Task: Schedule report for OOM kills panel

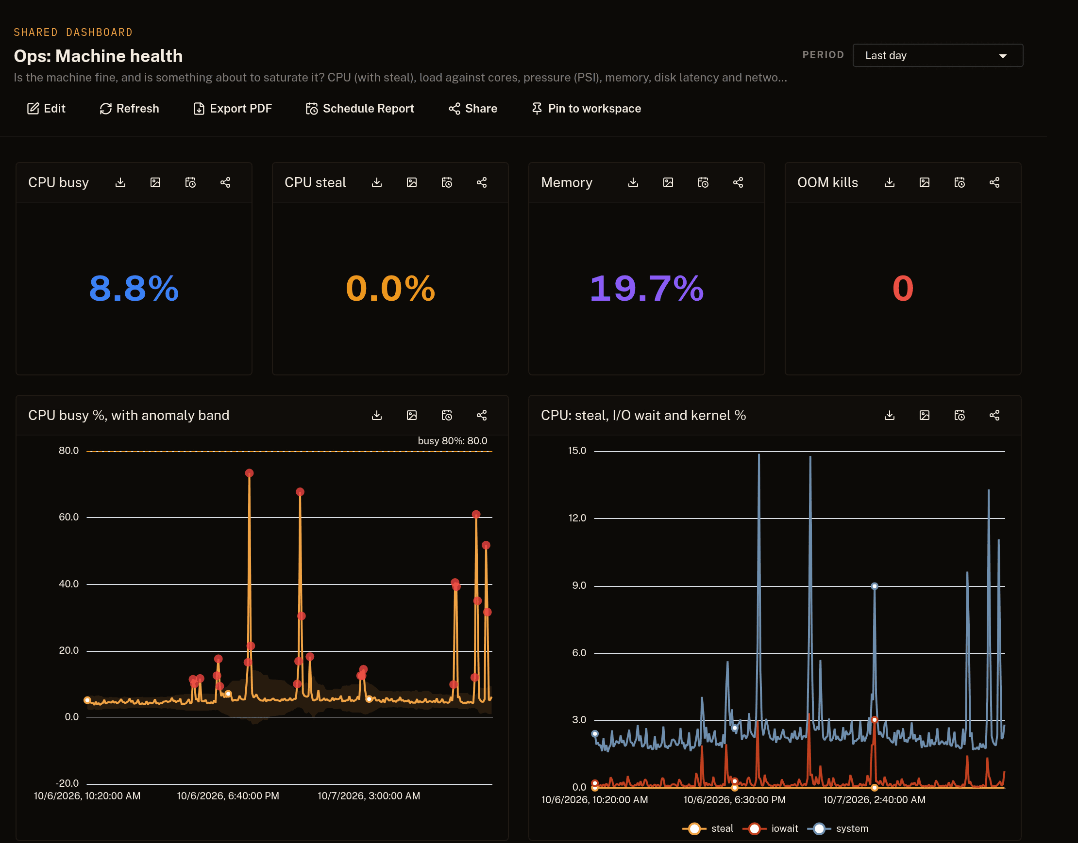Action: pos(960,182)
